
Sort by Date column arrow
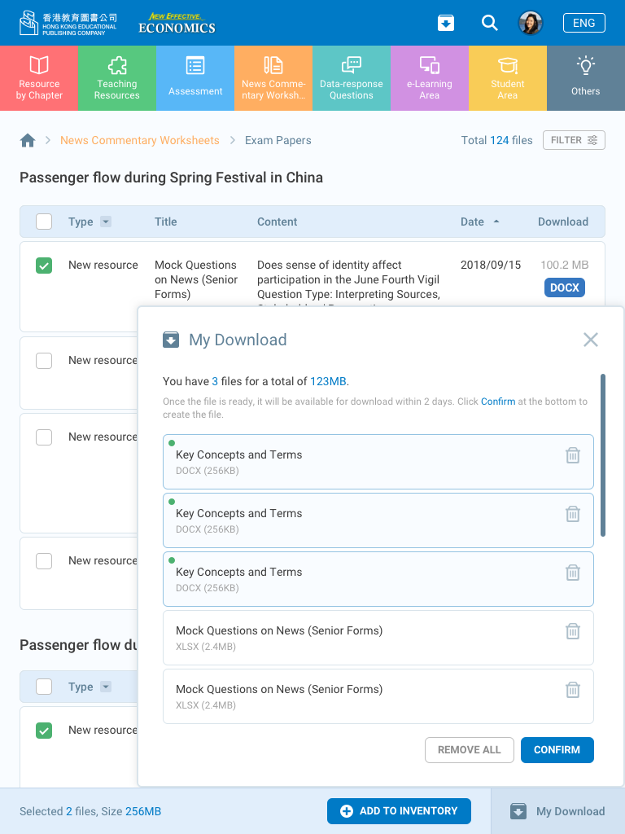[x=496, y=222]
